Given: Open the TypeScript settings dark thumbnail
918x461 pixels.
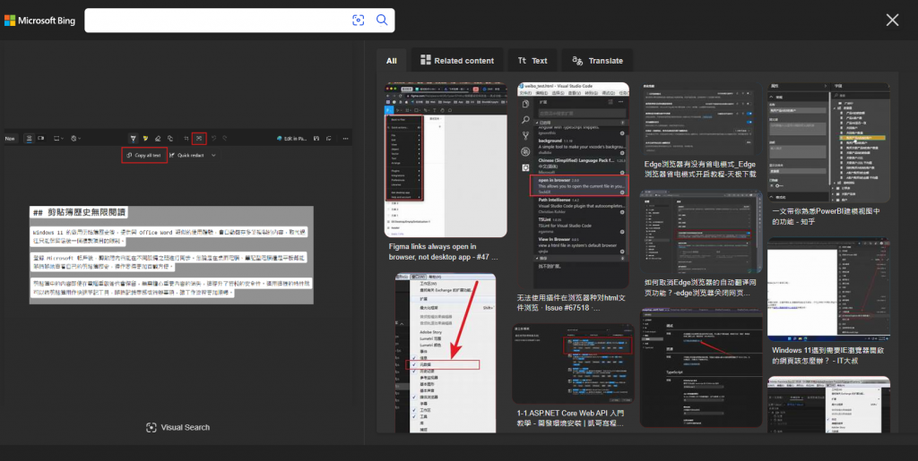Looking at the screenshot, I should click(x=701, y=368).
